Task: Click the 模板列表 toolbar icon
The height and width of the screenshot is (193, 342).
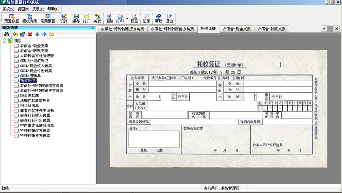Action: pos(30,19)
